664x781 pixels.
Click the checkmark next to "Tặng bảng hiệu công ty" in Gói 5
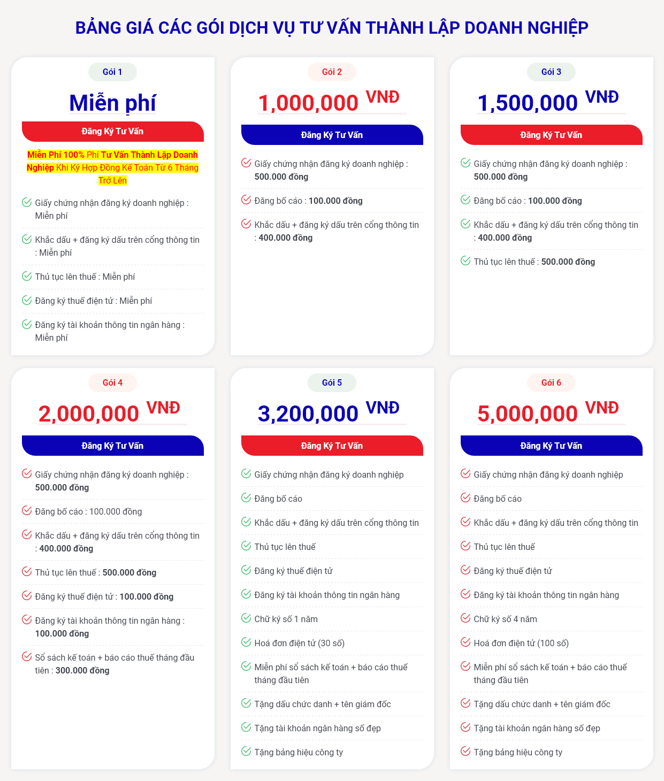click(x=246, y=752)
